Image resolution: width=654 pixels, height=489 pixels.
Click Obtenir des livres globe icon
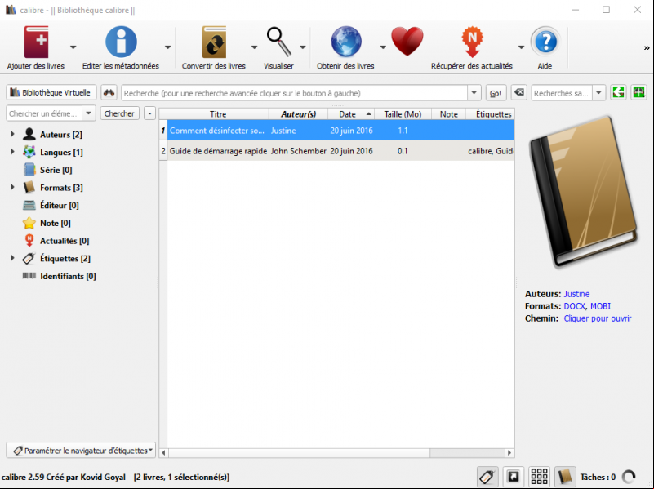346,42
